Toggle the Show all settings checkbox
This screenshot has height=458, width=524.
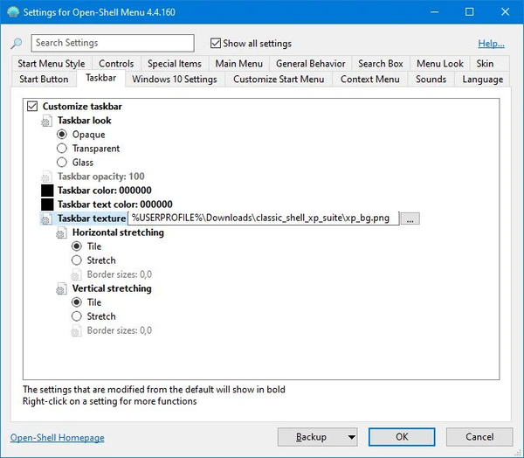(216, 43)
